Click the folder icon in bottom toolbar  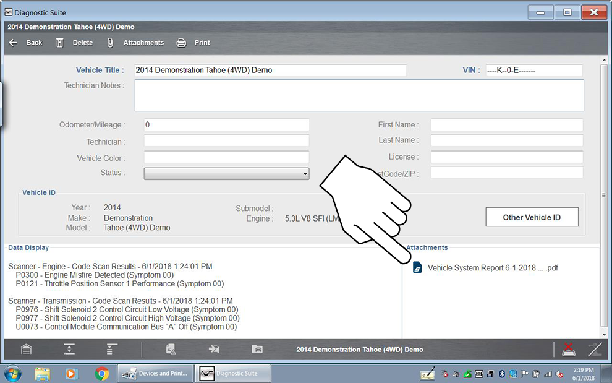point(257,350)
